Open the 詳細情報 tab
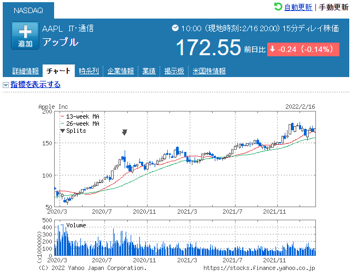 click(x=25, y=71)
